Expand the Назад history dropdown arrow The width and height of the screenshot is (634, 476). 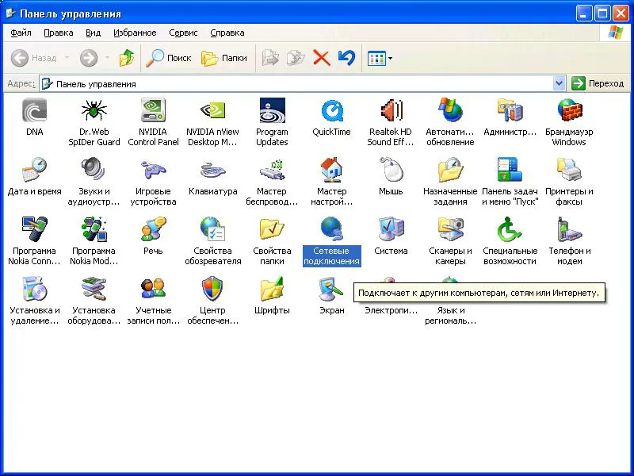(x=67, y=58)
